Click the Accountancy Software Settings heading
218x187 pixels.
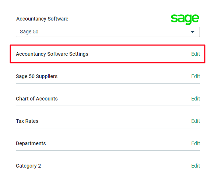click(52, 54)
